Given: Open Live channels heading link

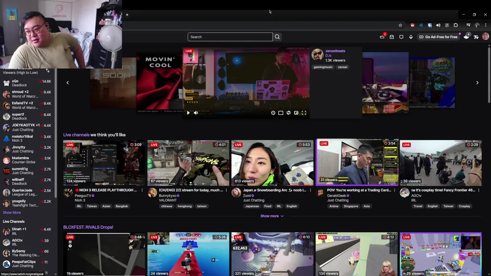Looking at the screenshot, I should pyautogui.click(x=76, y=135).
